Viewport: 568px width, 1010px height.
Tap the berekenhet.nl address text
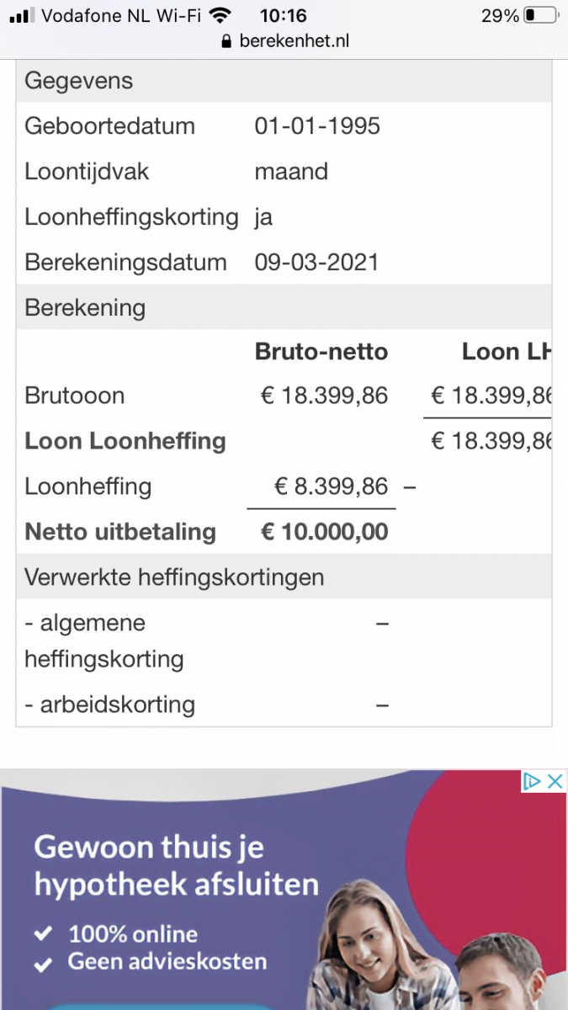[294, 41]
